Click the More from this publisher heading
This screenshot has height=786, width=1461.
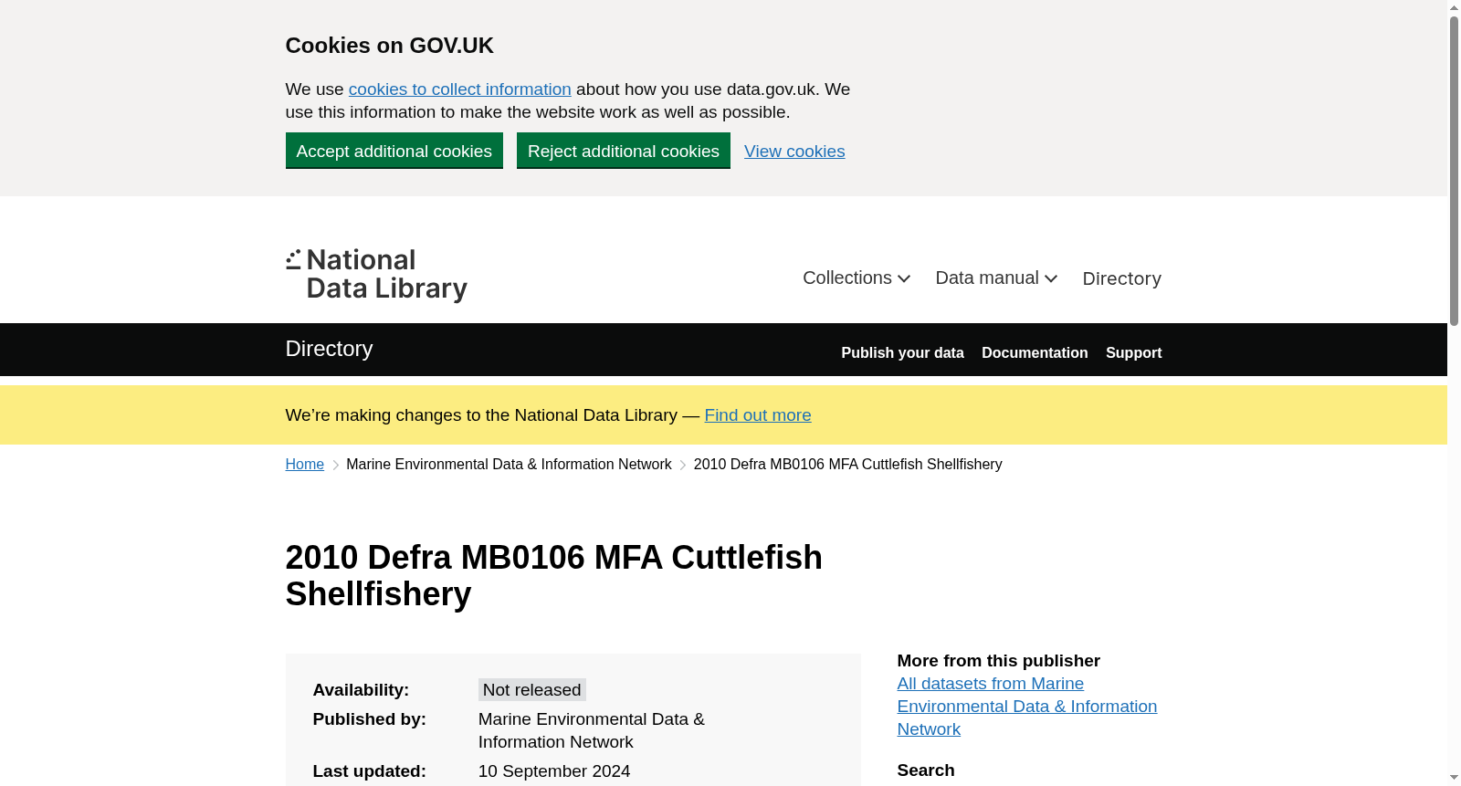998,661
